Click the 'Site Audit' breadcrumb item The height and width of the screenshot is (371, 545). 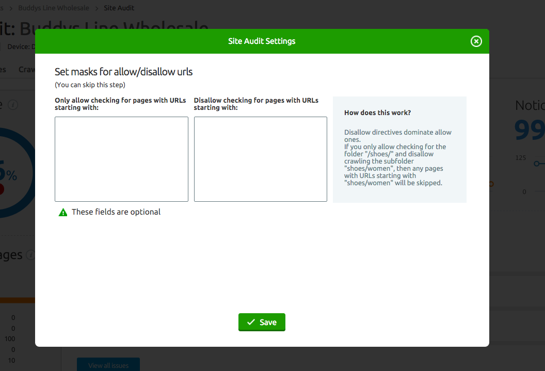pyautogui.click(x=119, y=8)
